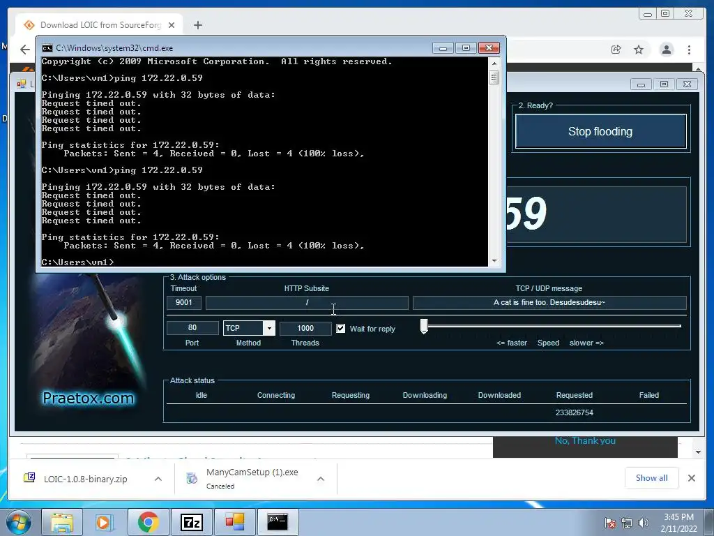Image resolution: width=714 pixels, height=536 pixels.
Task: Open Chrome's three-dot menu
Action: [x=690, y=50]
